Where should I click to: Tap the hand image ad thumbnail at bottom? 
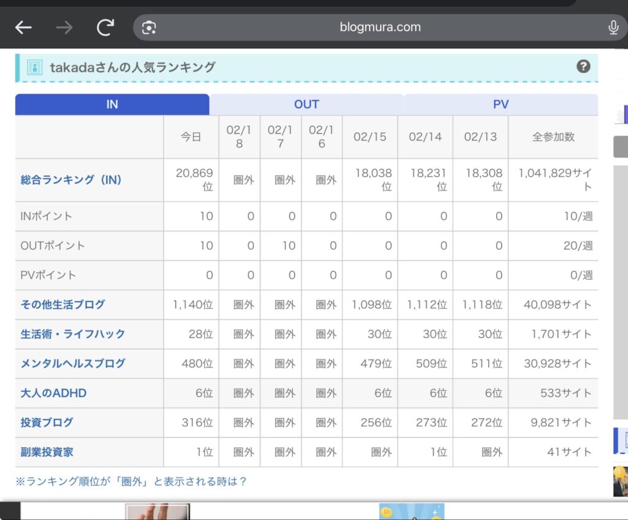[x=158, y=511]
